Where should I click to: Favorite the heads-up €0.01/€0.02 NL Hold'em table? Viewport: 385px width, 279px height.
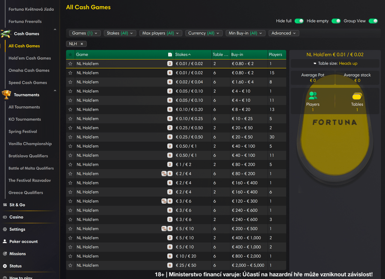pyautogui.click(x=71, y=64)
